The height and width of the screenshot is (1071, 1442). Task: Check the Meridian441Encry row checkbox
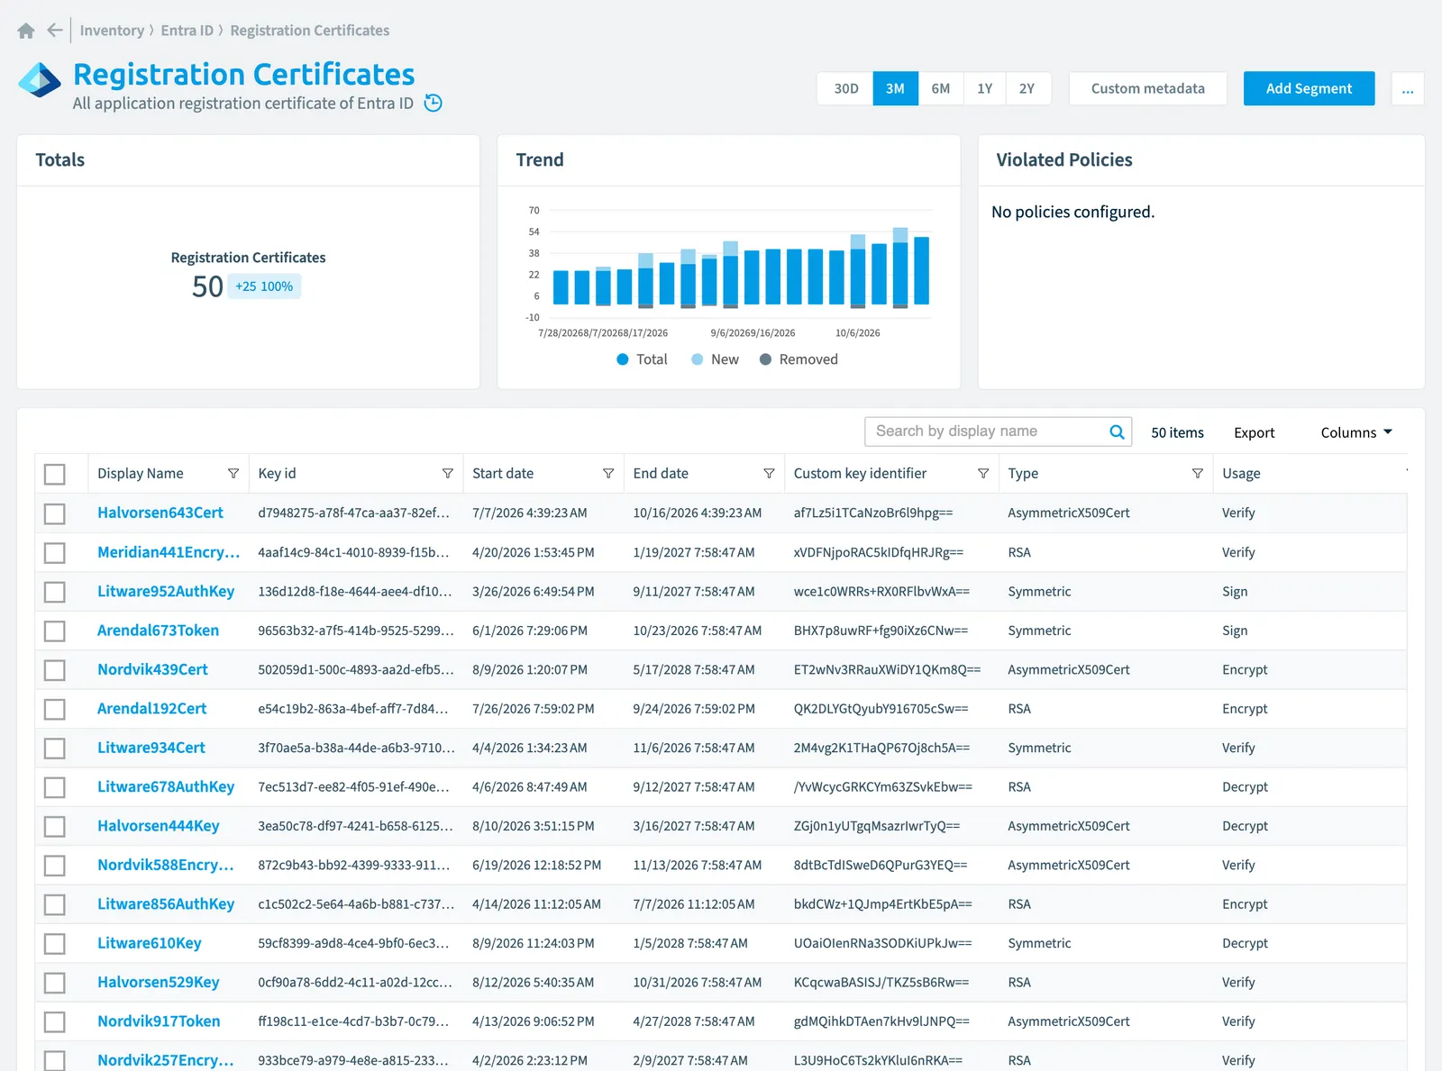pos(55,552)
